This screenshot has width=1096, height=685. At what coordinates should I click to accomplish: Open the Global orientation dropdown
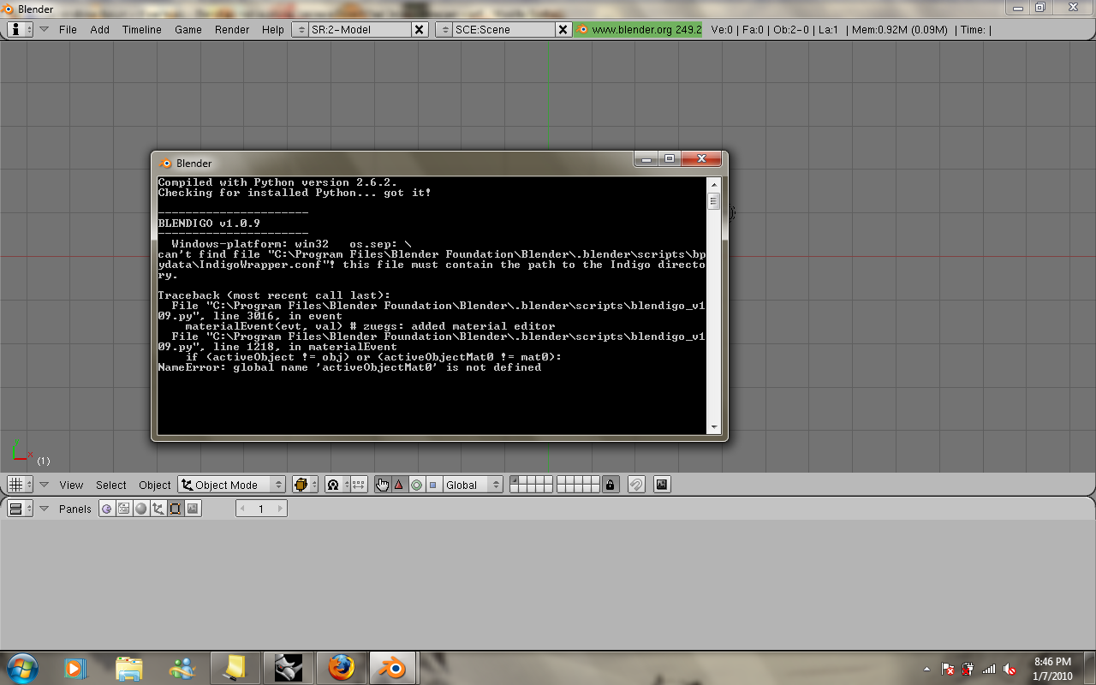click(x=472, y=485)
